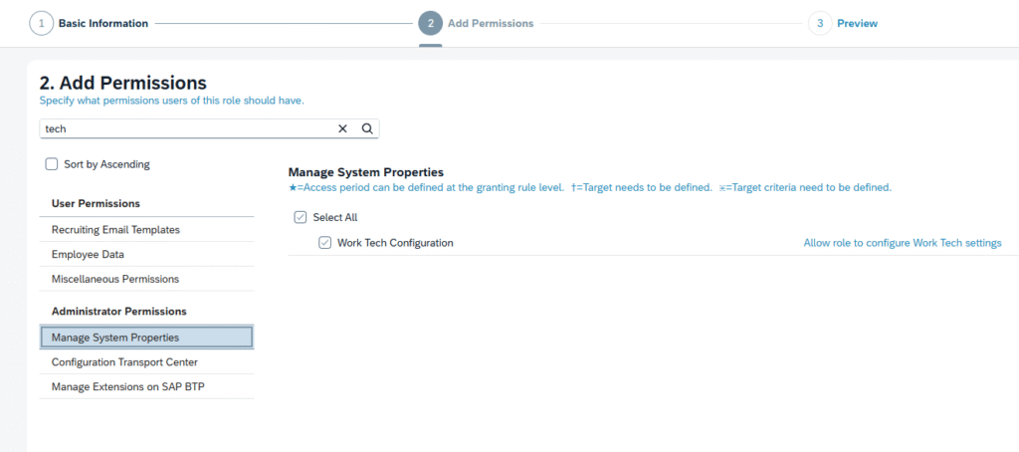Toggle Sort by Ascending checkbox
1019x452 pixels.
(x=52, y=164)
